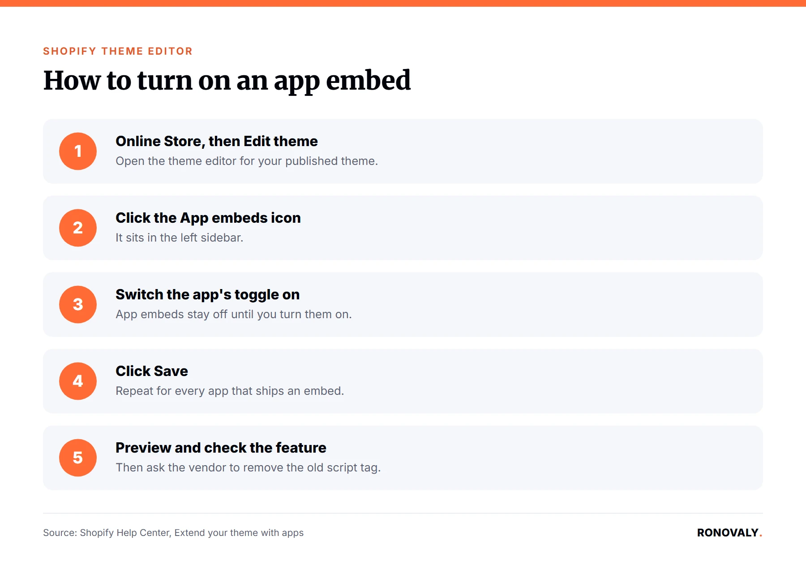The image size is (806, 566).
Task: Click the Source: Shopify Help Center footer text
Action: tap(173, 533)
